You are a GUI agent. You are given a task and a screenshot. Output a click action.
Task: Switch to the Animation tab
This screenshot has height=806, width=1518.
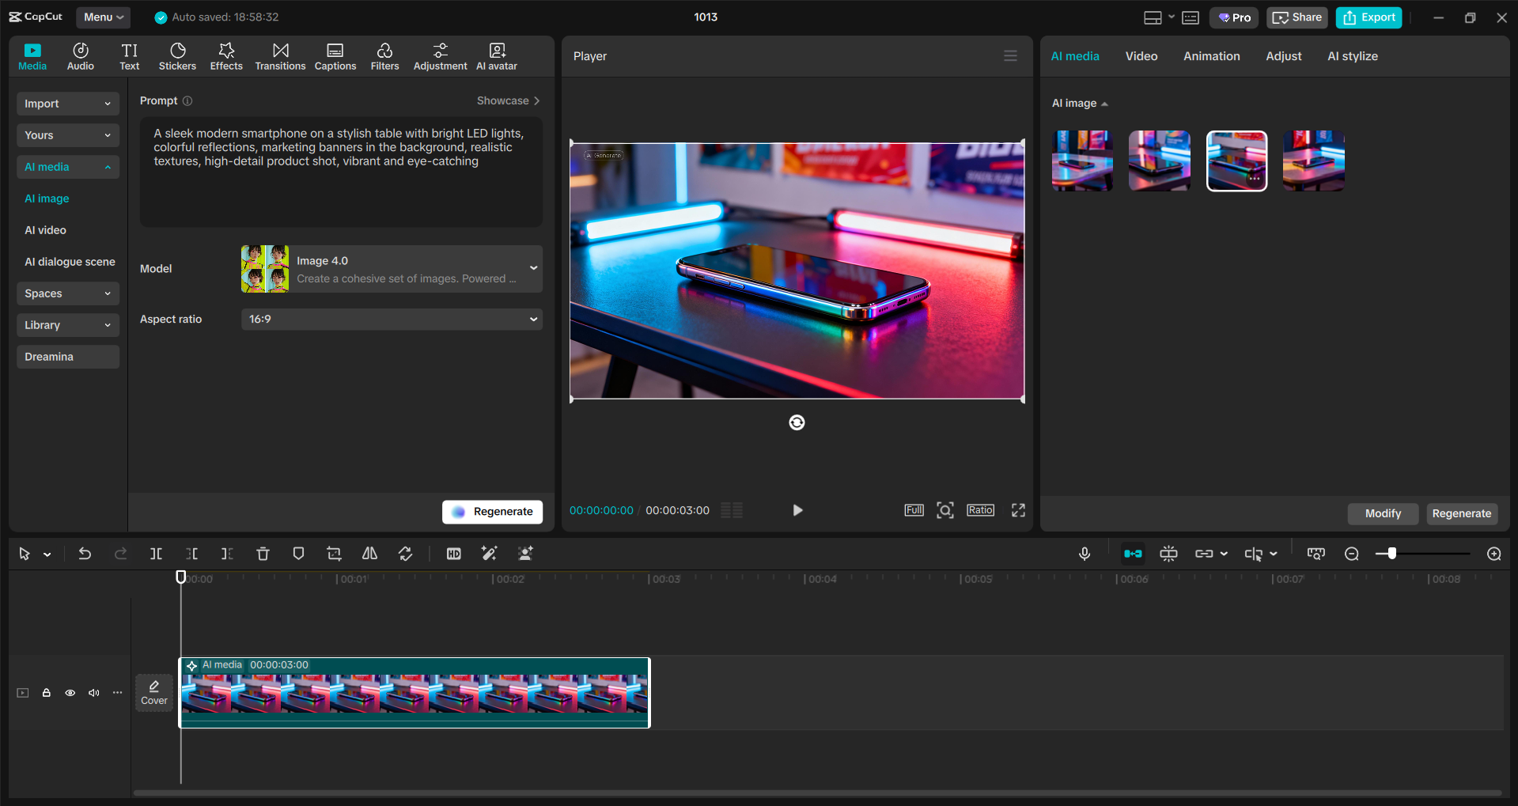(1211, 55)
